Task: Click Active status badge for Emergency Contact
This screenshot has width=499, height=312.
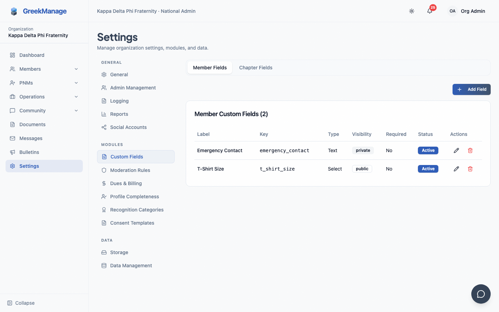Action: coord(428,150)
